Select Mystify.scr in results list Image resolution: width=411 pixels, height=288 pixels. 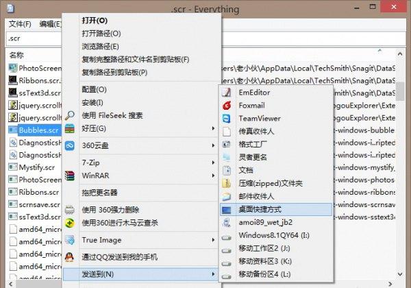[x=37, y=167]
